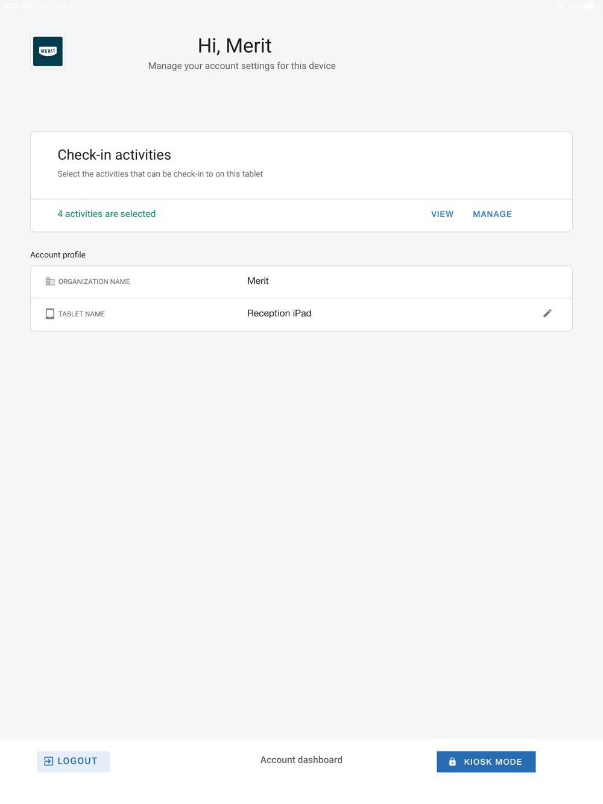
Task: Tap the Wi-Fi status icon
Action: pyautogui.click(x=560, y=6)
